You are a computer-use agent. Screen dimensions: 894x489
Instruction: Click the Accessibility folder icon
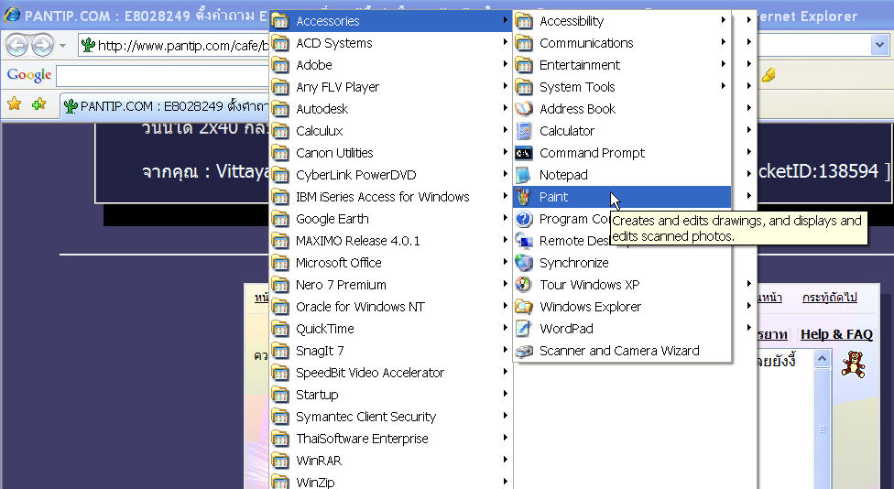coord(523,21)
